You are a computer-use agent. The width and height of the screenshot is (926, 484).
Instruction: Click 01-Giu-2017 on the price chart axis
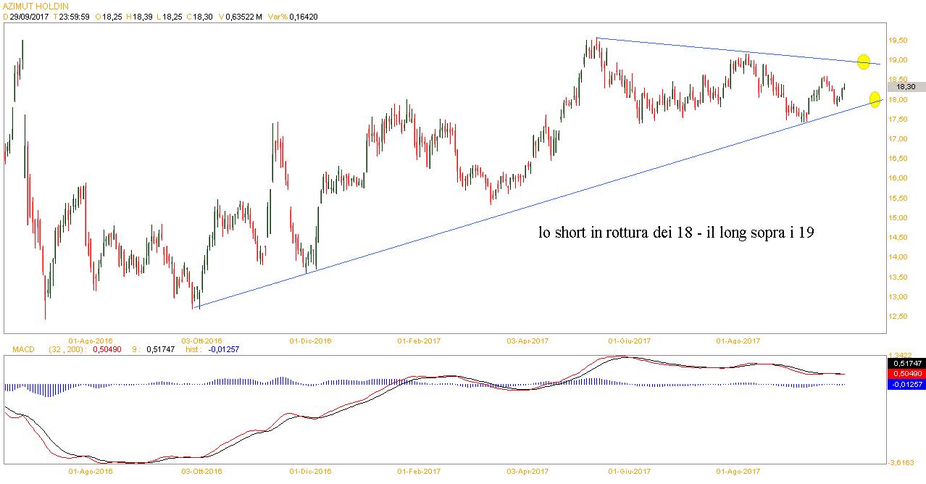(x=629, y=339)
